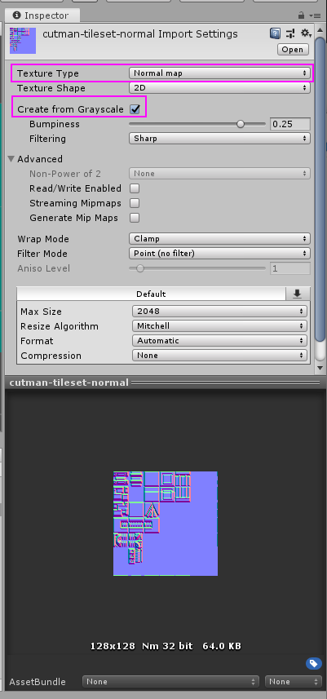
Task: Open the Max Size dropdown
Action: (x=219, y=311)
